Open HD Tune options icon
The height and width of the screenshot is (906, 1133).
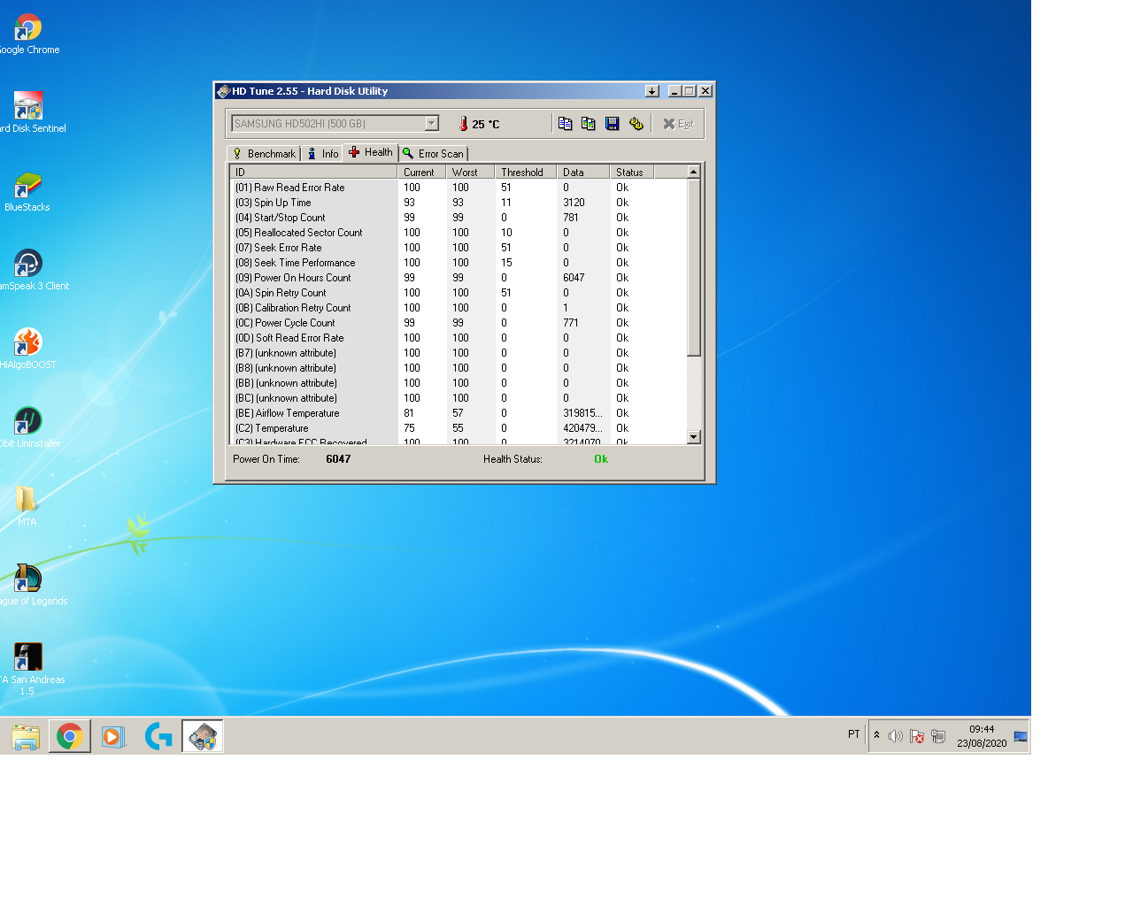(x=636, y=124)
